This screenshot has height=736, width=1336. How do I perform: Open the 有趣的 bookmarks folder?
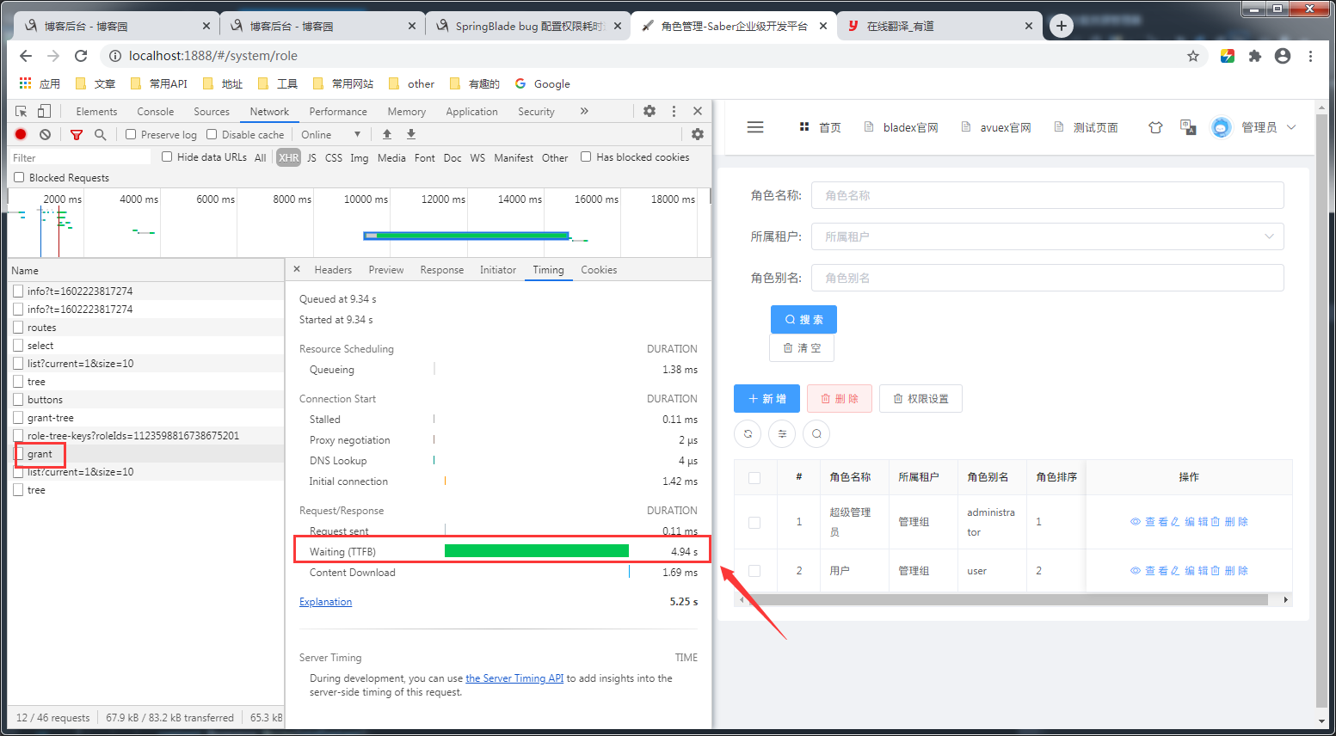click(x=474, y=83)
